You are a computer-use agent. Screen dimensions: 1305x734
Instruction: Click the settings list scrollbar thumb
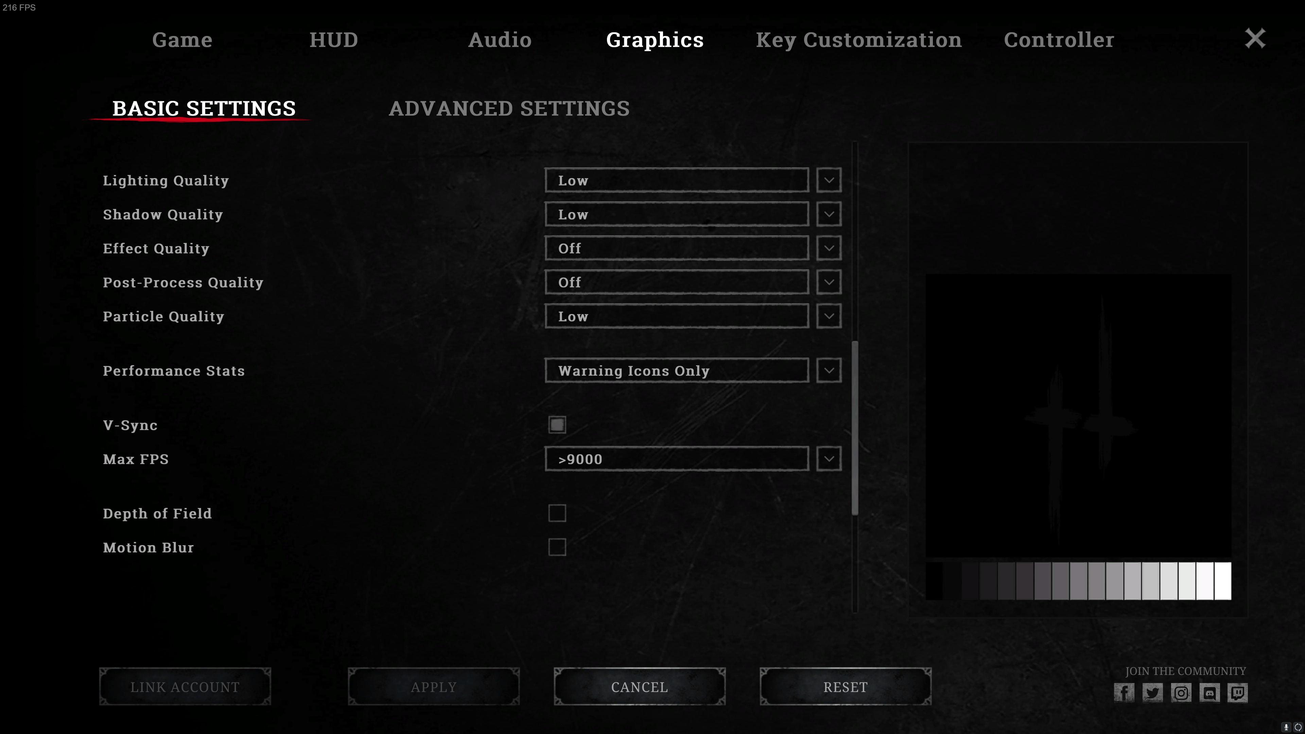(x=855, y=428)
